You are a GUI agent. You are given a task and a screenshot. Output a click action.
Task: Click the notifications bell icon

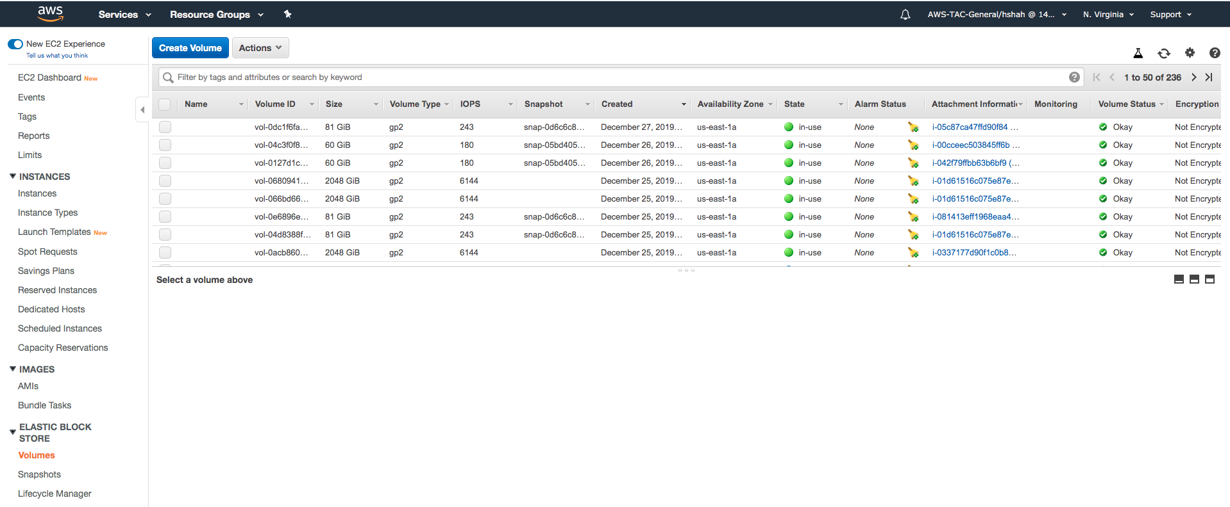905,14
